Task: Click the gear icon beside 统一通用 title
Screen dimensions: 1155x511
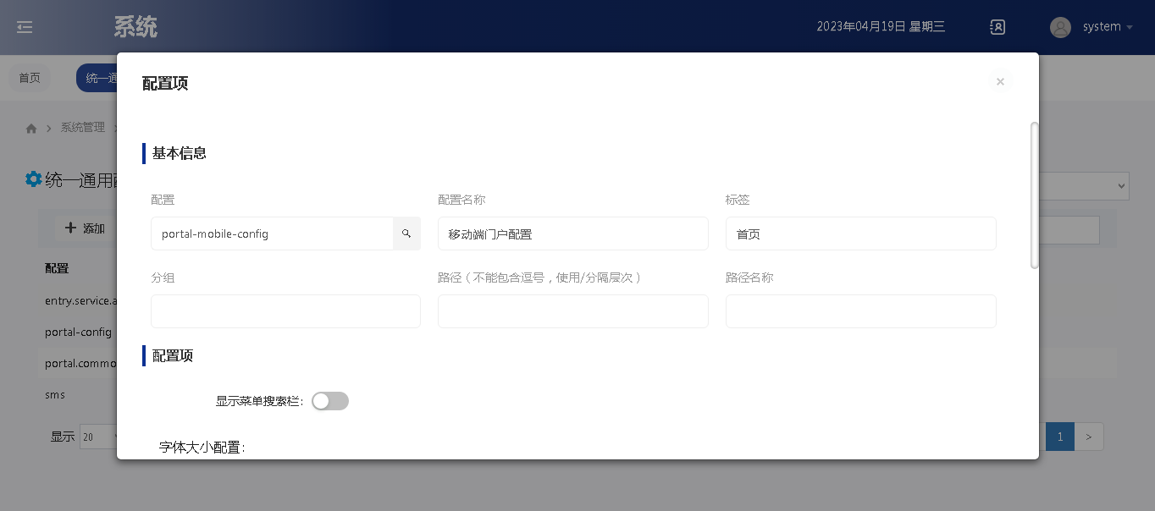Action: (33, 179)
